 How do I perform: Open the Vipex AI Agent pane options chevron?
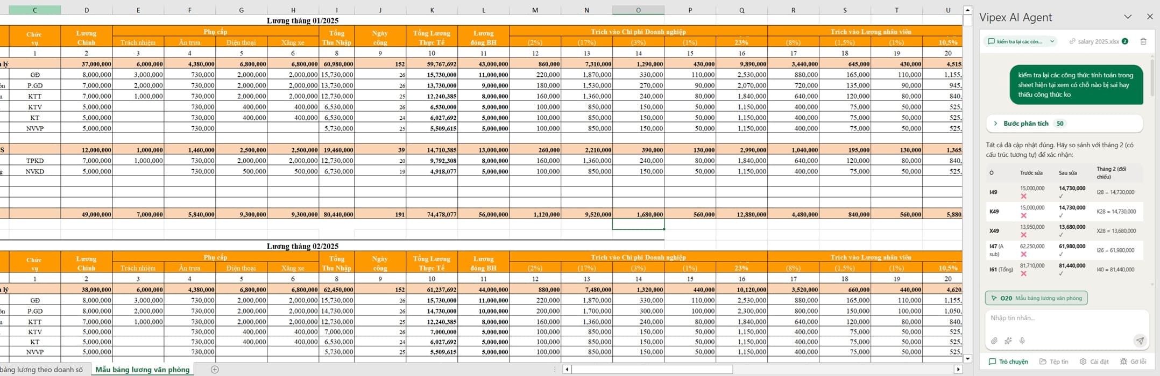click(x=1128, y=17)
